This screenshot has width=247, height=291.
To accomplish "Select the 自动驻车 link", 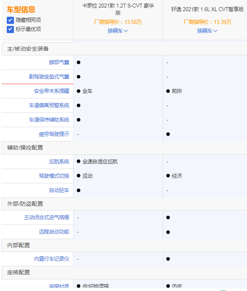I will point(59,190).
